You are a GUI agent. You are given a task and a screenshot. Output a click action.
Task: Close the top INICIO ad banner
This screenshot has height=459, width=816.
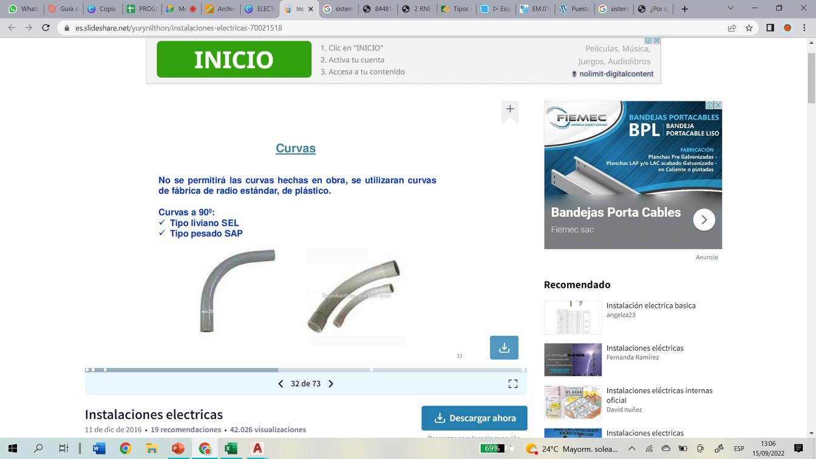tap(656, 41)
